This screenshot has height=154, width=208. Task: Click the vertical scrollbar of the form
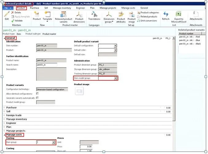[x=174, y=80]
